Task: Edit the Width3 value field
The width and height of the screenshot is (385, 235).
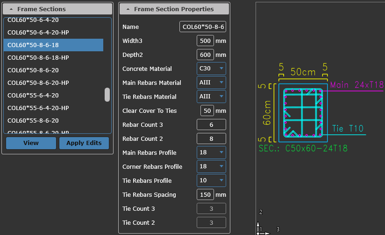Action: (205, 41)
